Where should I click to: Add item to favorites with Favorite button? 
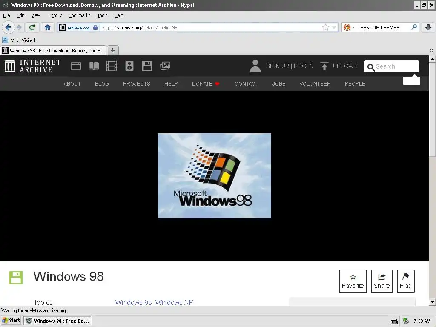pos(353,281)
